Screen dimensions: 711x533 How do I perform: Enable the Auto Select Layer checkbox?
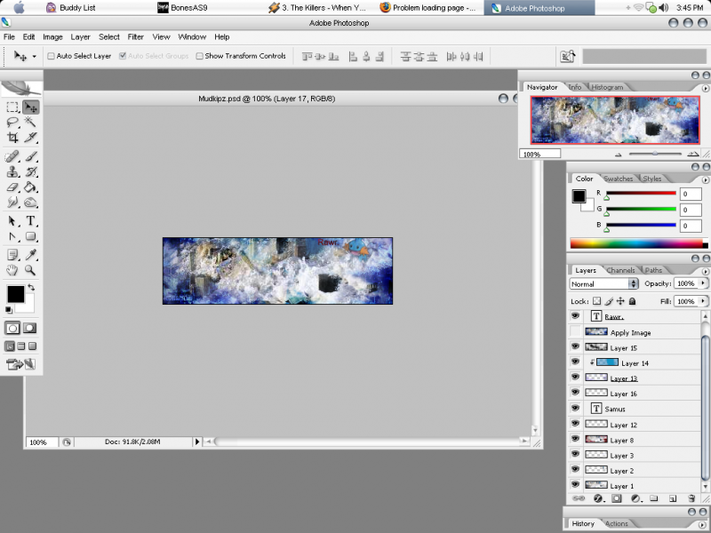pyautogui.click(x=52, y=56)
